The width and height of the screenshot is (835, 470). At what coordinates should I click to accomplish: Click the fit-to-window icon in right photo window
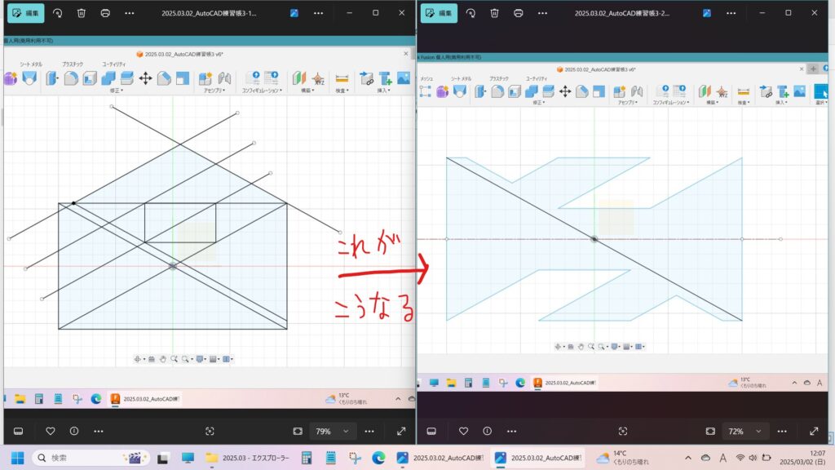710,431
